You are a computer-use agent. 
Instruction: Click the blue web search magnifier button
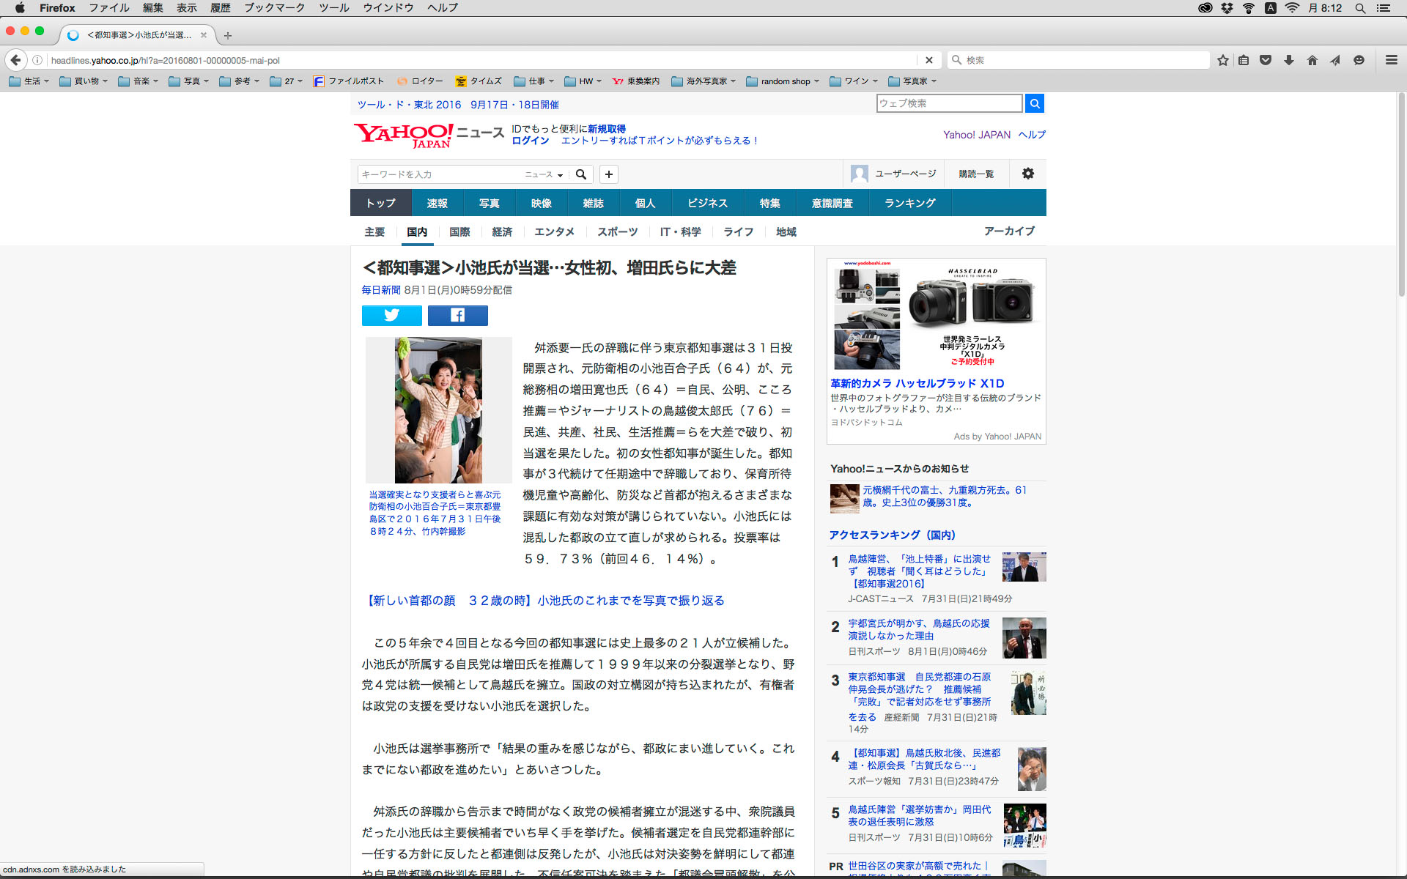pyautogui.click(x=1034, y=103)
